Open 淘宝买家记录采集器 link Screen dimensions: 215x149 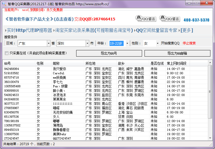click(94, 30)
